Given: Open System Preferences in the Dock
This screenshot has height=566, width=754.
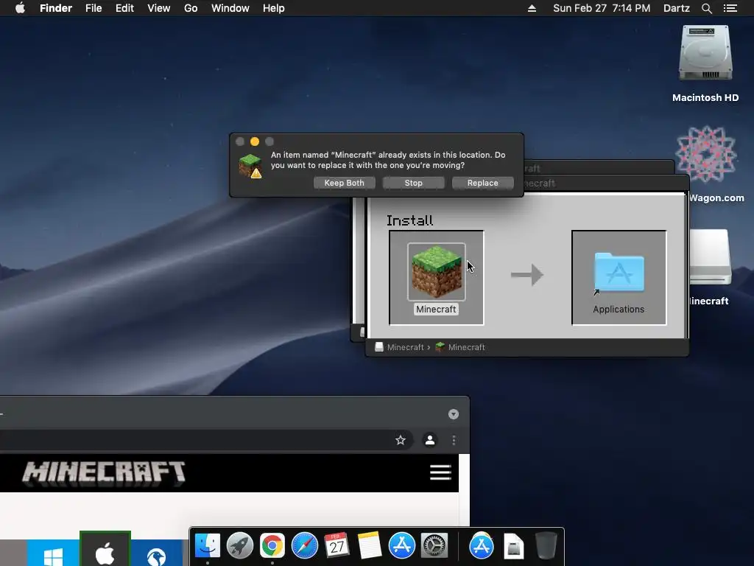Looking at the screenshot, I should (434, 545).
